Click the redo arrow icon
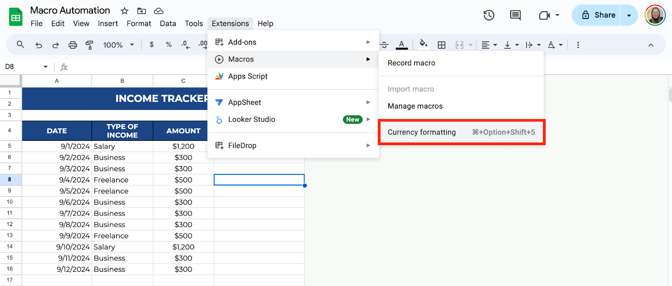Viewport: 672px width, 286px height. (55, 45)
